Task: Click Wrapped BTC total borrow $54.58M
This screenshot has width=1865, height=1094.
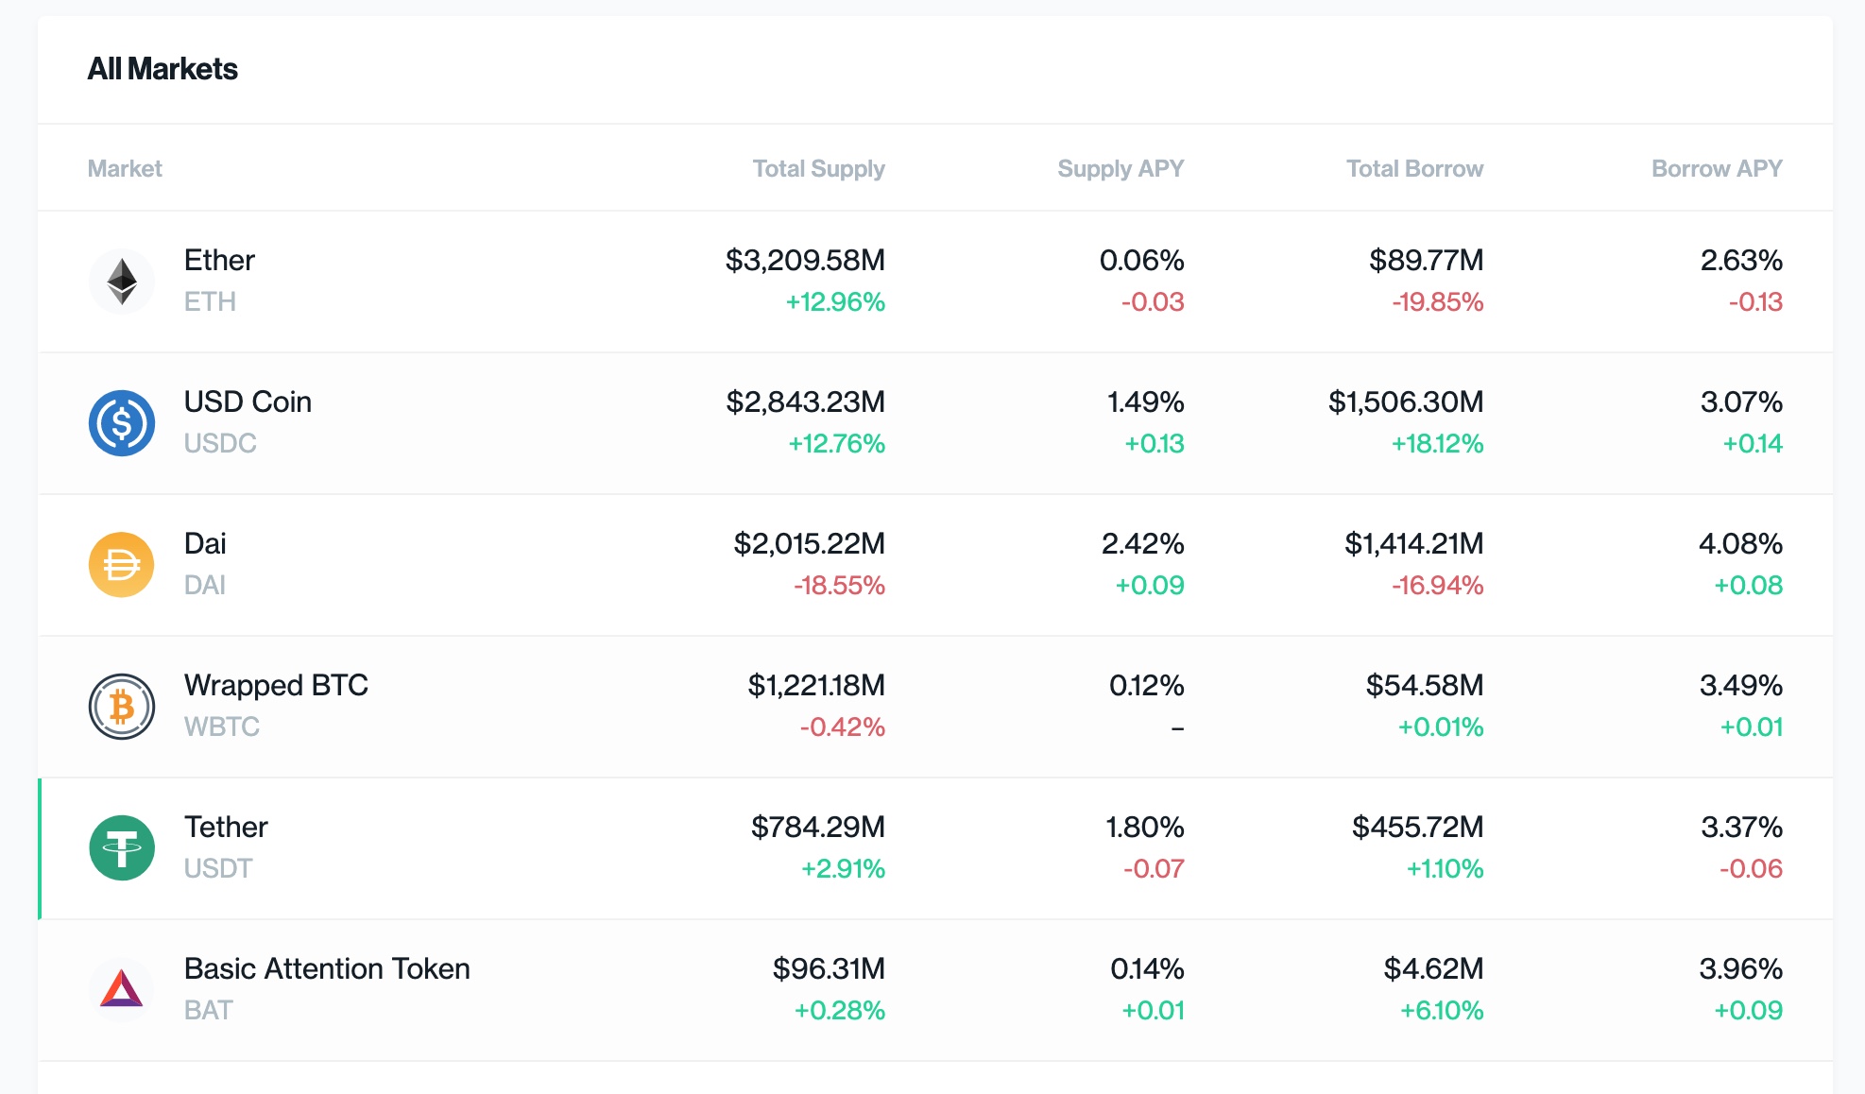Action: (1424, 685)
